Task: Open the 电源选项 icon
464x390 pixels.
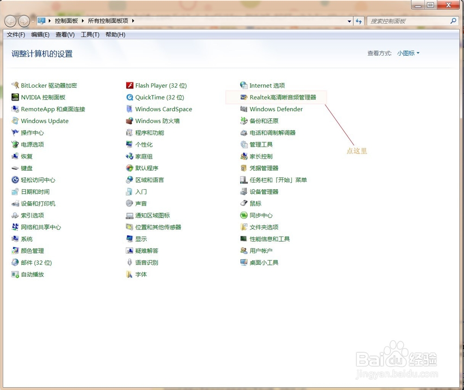Action: [15, 145]
